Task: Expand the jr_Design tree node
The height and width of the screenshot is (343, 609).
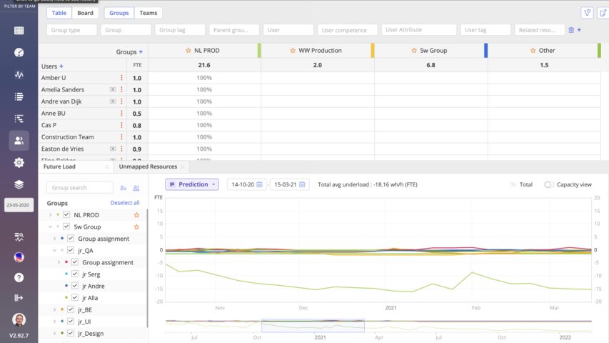Action: tap(54, 333)
